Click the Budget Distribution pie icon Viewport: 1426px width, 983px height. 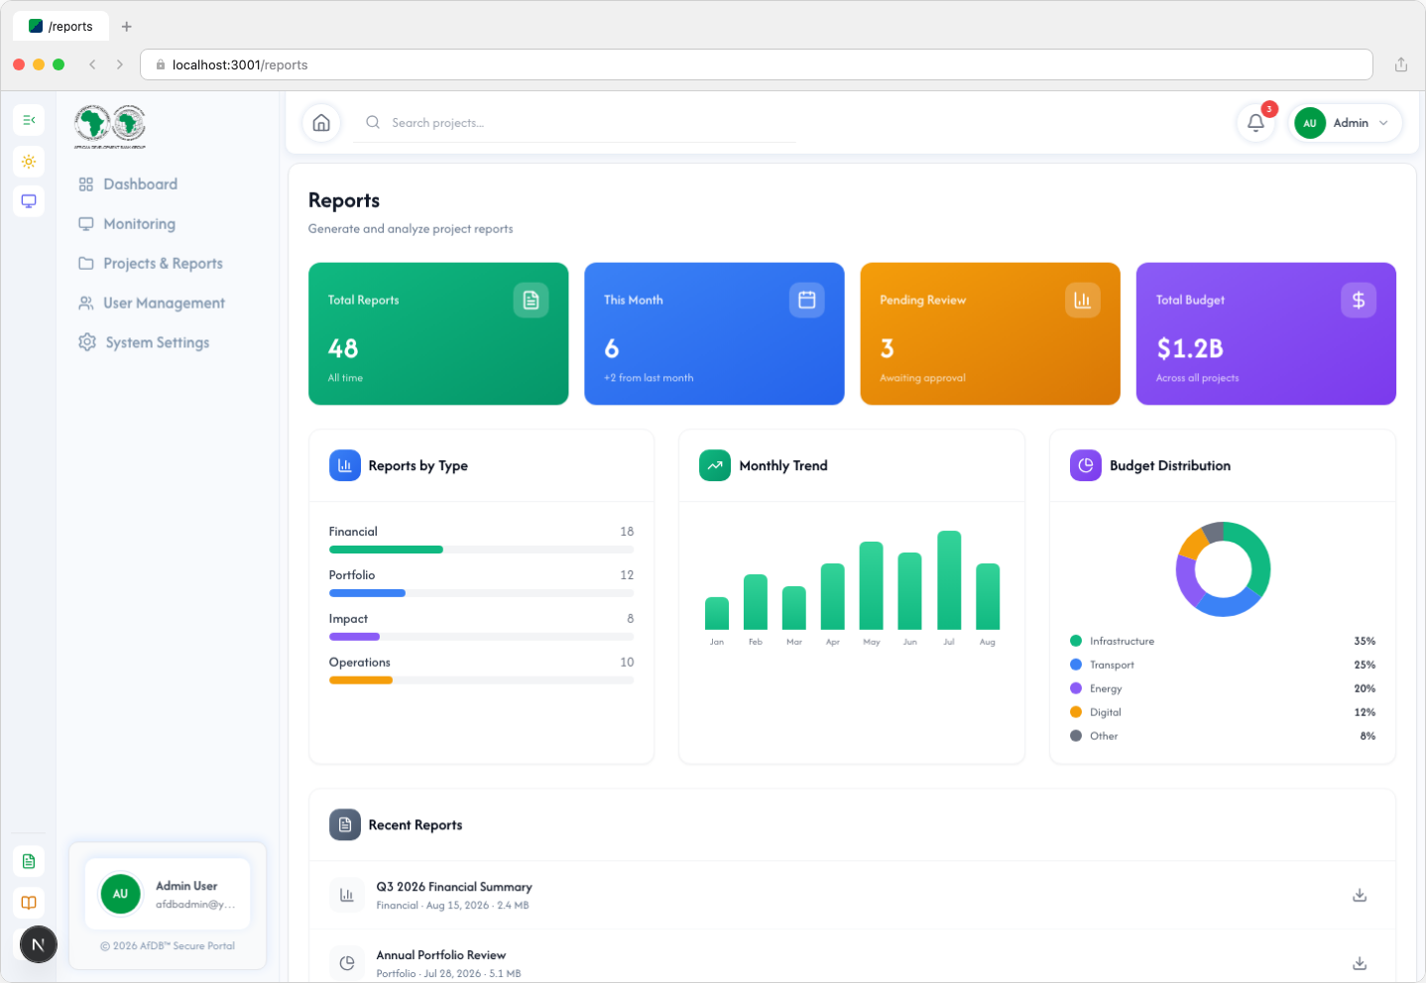[x=1086, y=465]
